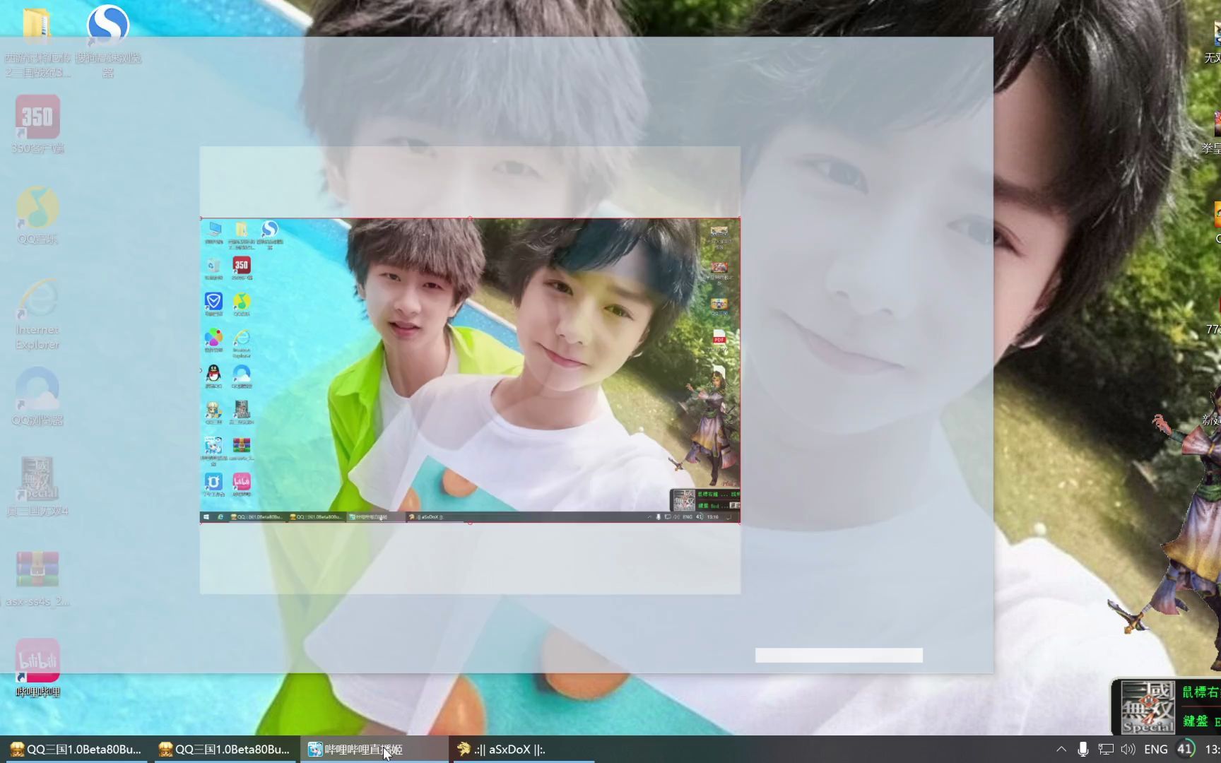The width and height of the screenshot is (1221, 763).
Task: Switch the ENG input language indicator
Action: (x=1156, y=749)
